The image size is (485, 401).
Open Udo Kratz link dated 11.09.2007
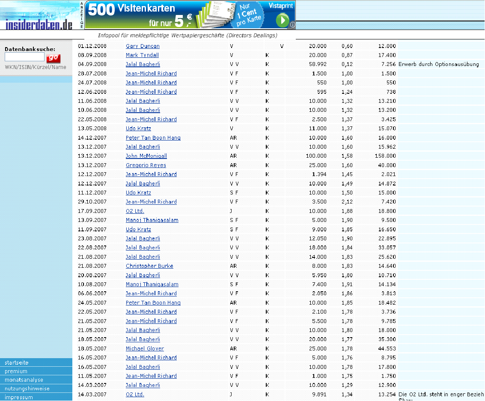tap(138, 230)
